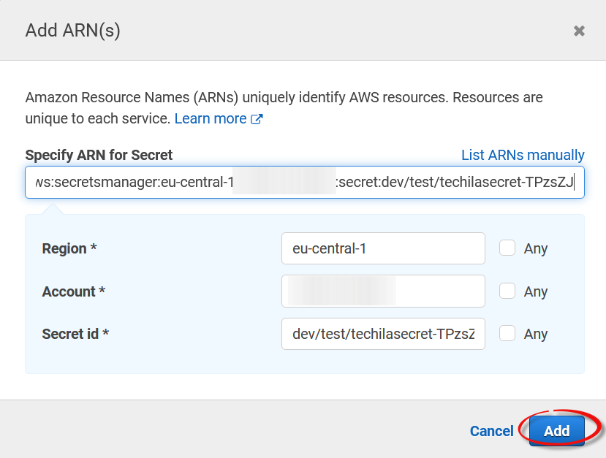This screenshot has width=606, height=458.
Task: Close the Add ARN(s) dialog
Action: [x=579, y=31]
